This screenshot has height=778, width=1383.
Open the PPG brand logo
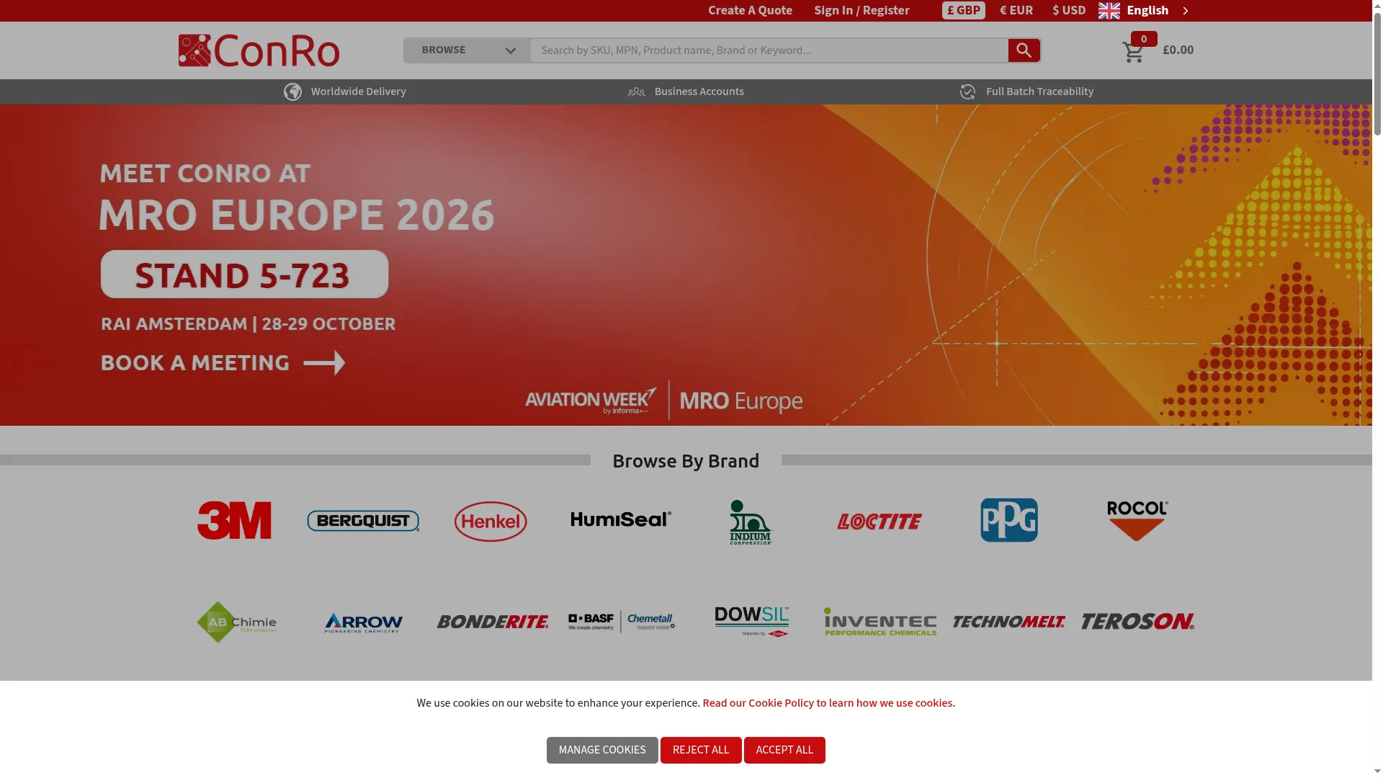[x=1008, y=520]
